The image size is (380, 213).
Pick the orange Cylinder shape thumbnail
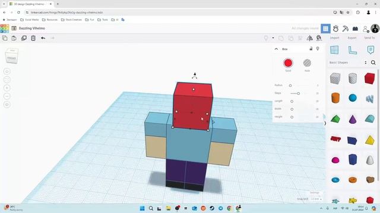335,98
